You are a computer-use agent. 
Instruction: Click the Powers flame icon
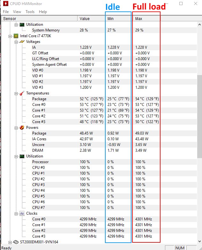(x=22, y=128)
